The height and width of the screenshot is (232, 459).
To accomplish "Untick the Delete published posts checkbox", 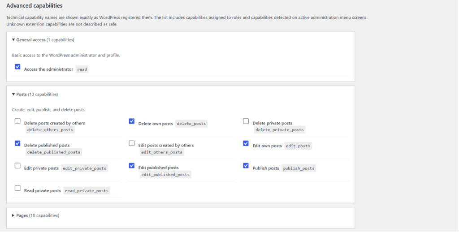I will tap(17, 143).
